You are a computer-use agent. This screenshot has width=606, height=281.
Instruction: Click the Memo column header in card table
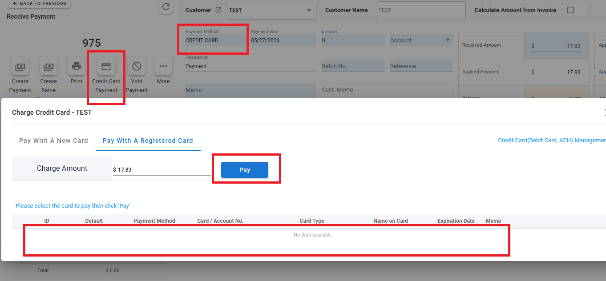pos(493,221)
